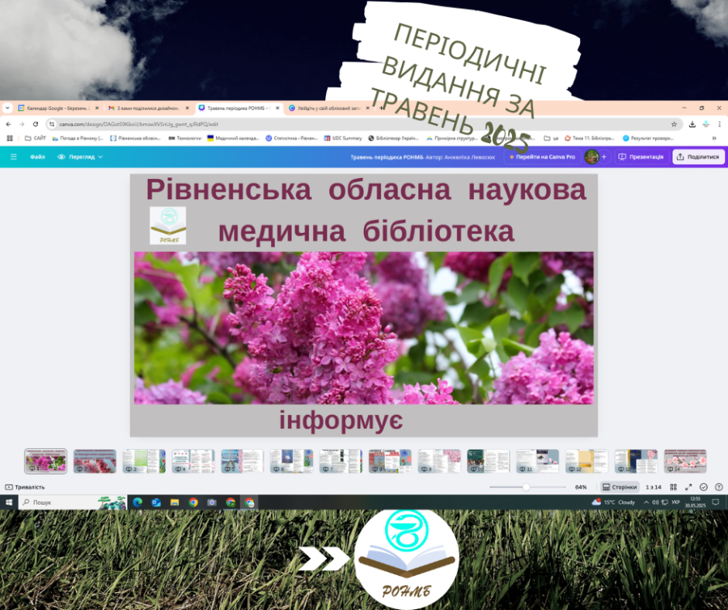Open UDC Summary bookmark
Viewport: 728px width, 610px height.
(x=343, y=138)
